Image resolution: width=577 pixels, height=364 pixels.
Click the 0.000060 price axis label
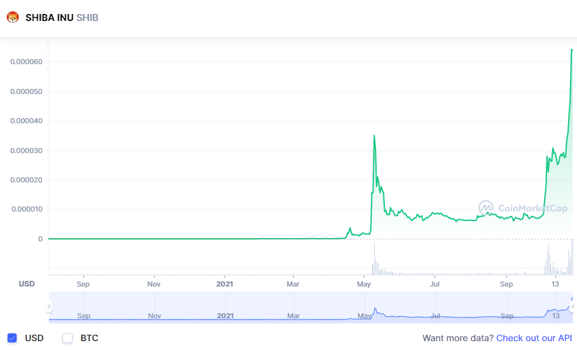[x=26, y=62]
